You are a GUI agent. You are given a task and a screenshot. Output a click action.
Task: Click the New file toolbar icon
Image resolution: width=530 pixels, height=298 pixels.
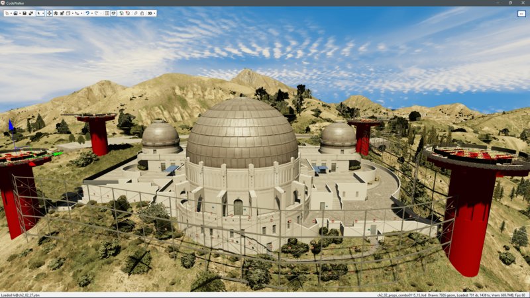(x=7, y=13)
